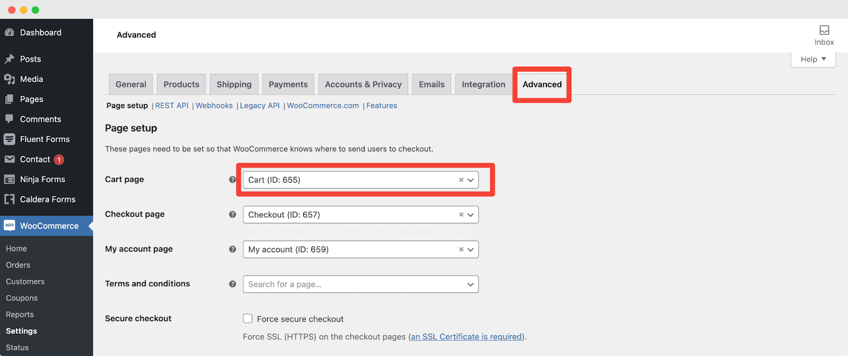Image resolution: width=848 pixels, height=356 pixels.
Task: Follow the SSL Certificate is required link
Action: pos(466,337)
